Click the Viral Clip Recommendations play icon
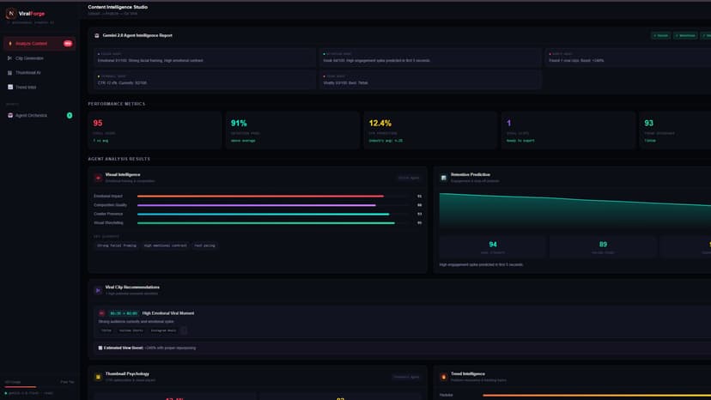Image resolution: width=711 pixels, height=400 pixels. point(98,290)
